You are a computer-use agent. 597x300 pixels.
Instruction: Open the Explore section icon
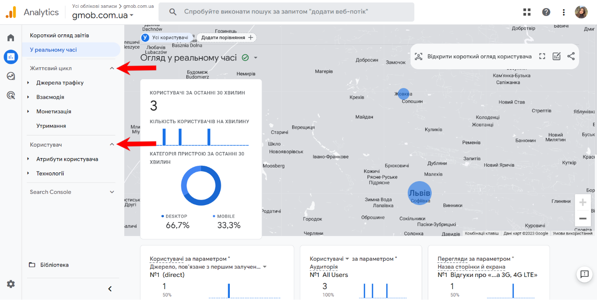10,76
